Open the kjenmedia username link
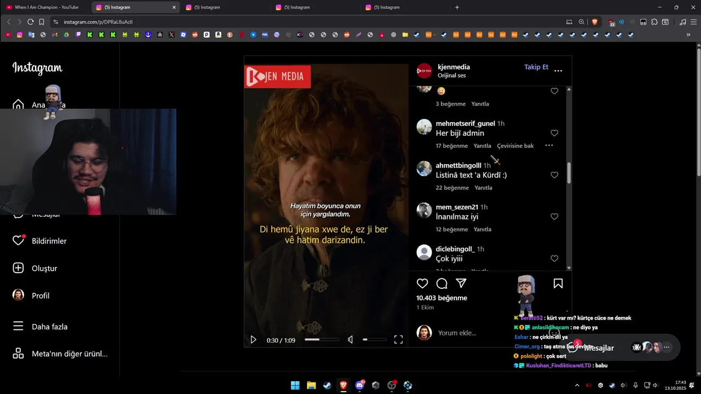 453,67
